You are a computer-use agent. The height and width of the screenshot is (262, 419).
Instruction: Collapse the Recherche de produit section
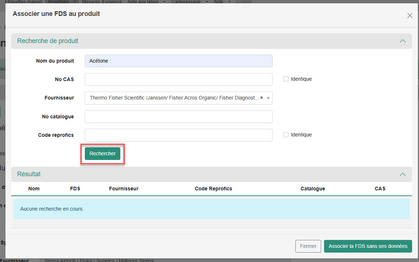402,41
